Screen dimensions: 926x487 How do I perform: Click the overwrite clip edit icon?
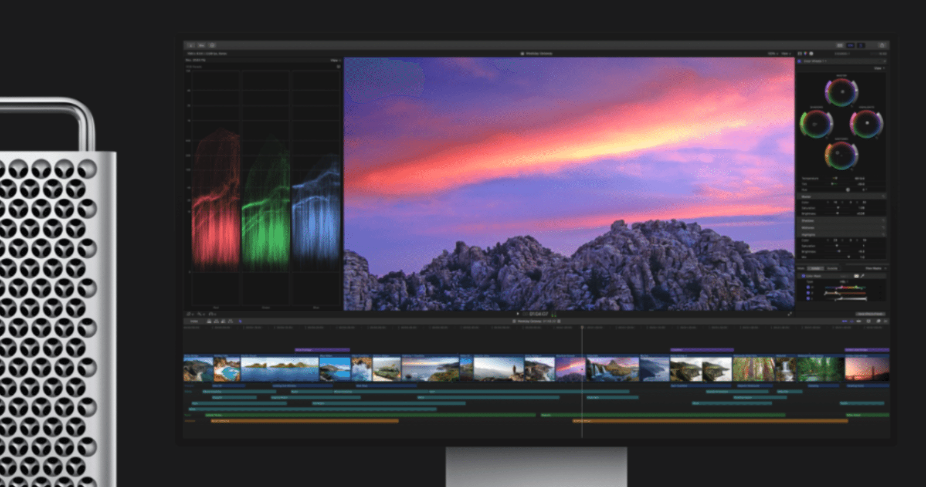(x=230, y=321)
